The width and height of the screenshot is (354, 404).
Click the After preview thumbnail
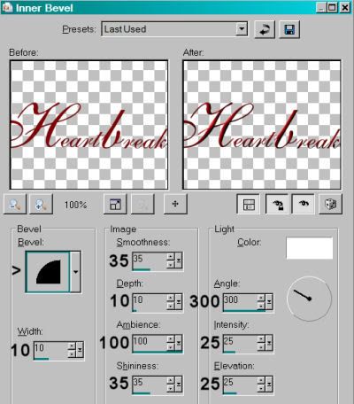pos(262,125)
